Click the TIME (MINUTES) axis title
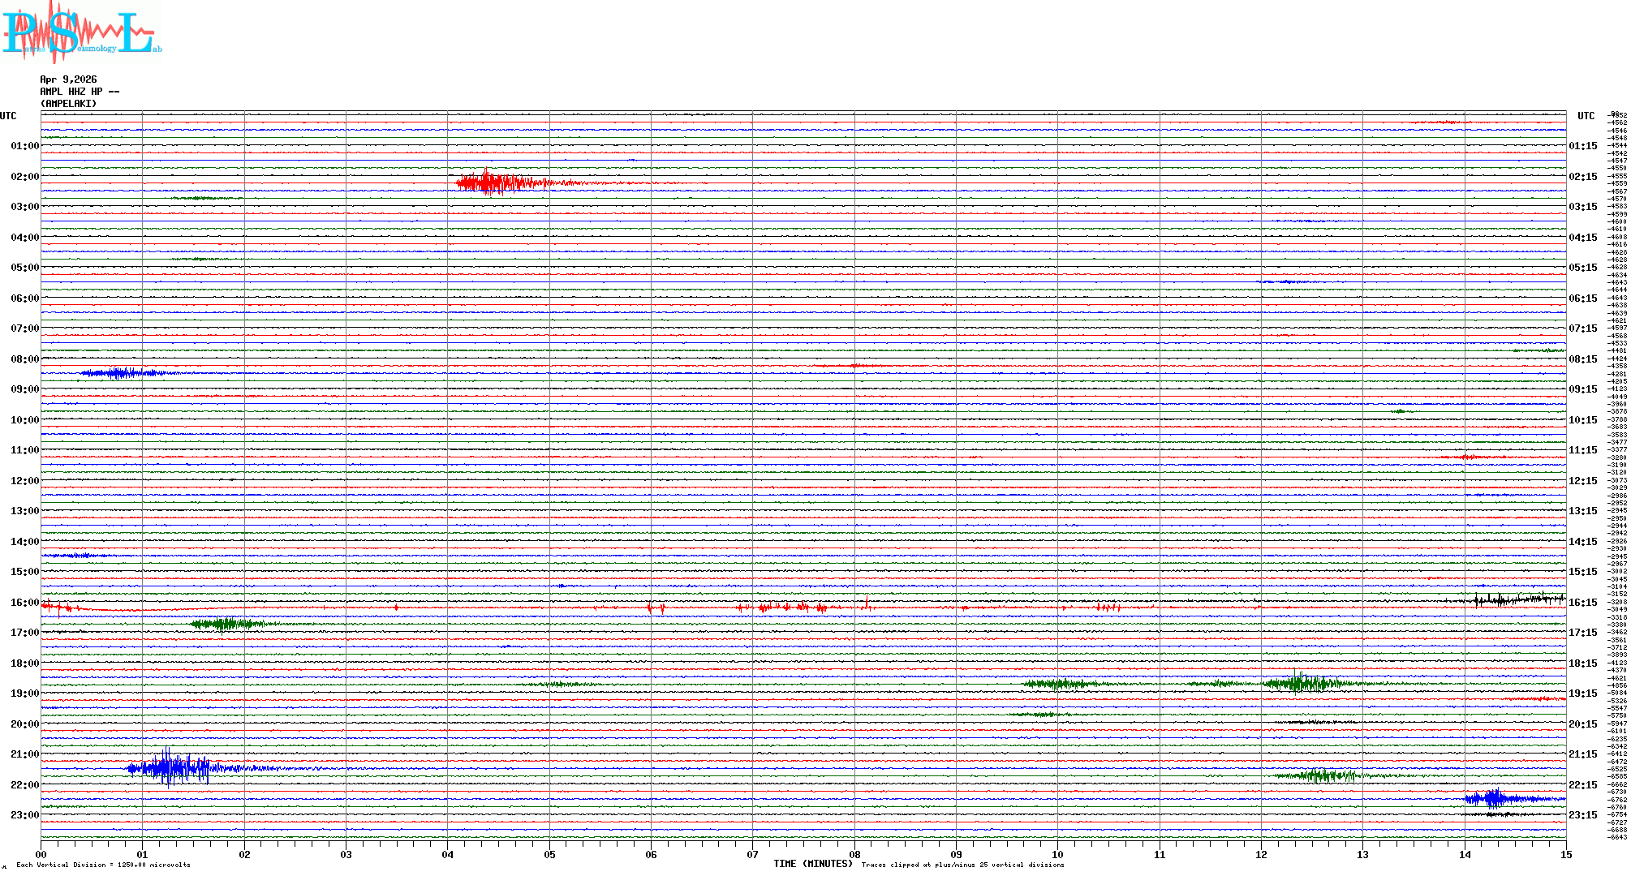This screenshot has width=1631, height=876. [x=813, y=864]
